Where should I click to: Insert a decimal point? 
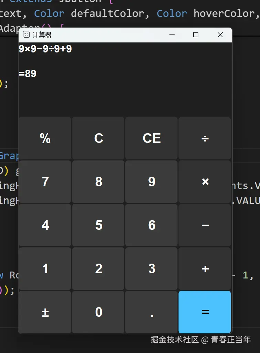click(x=152, y=312)
